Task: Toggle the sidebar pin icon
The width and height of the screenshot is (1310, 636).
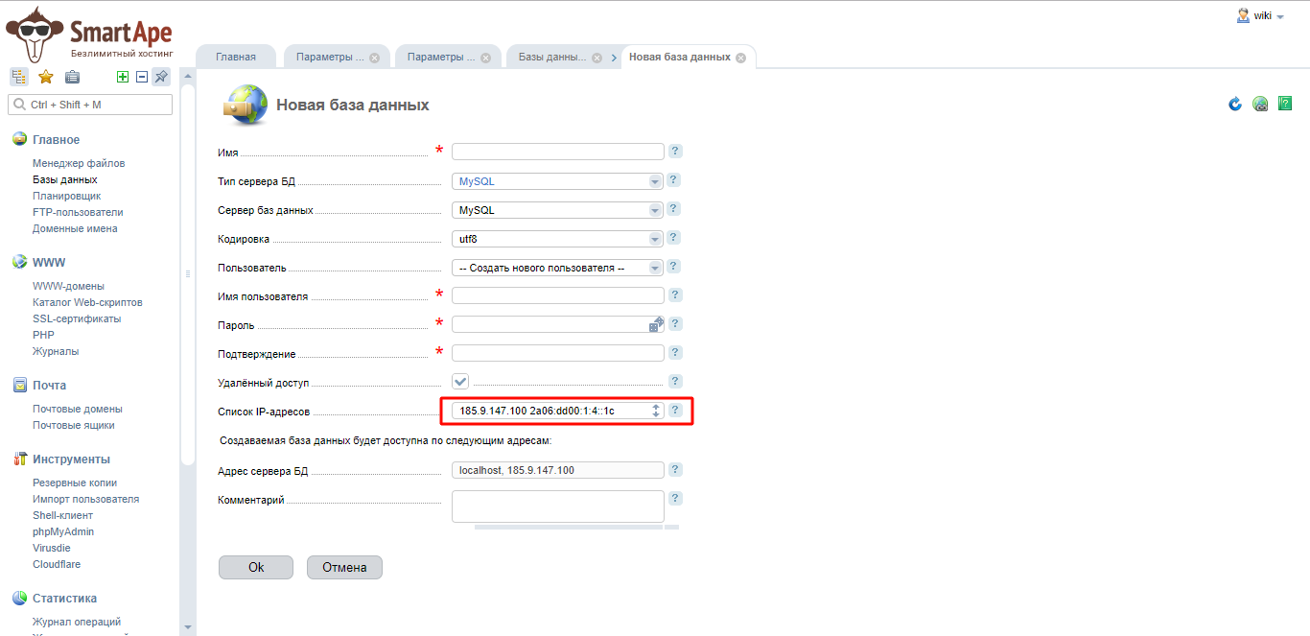Action: [161, 77]
